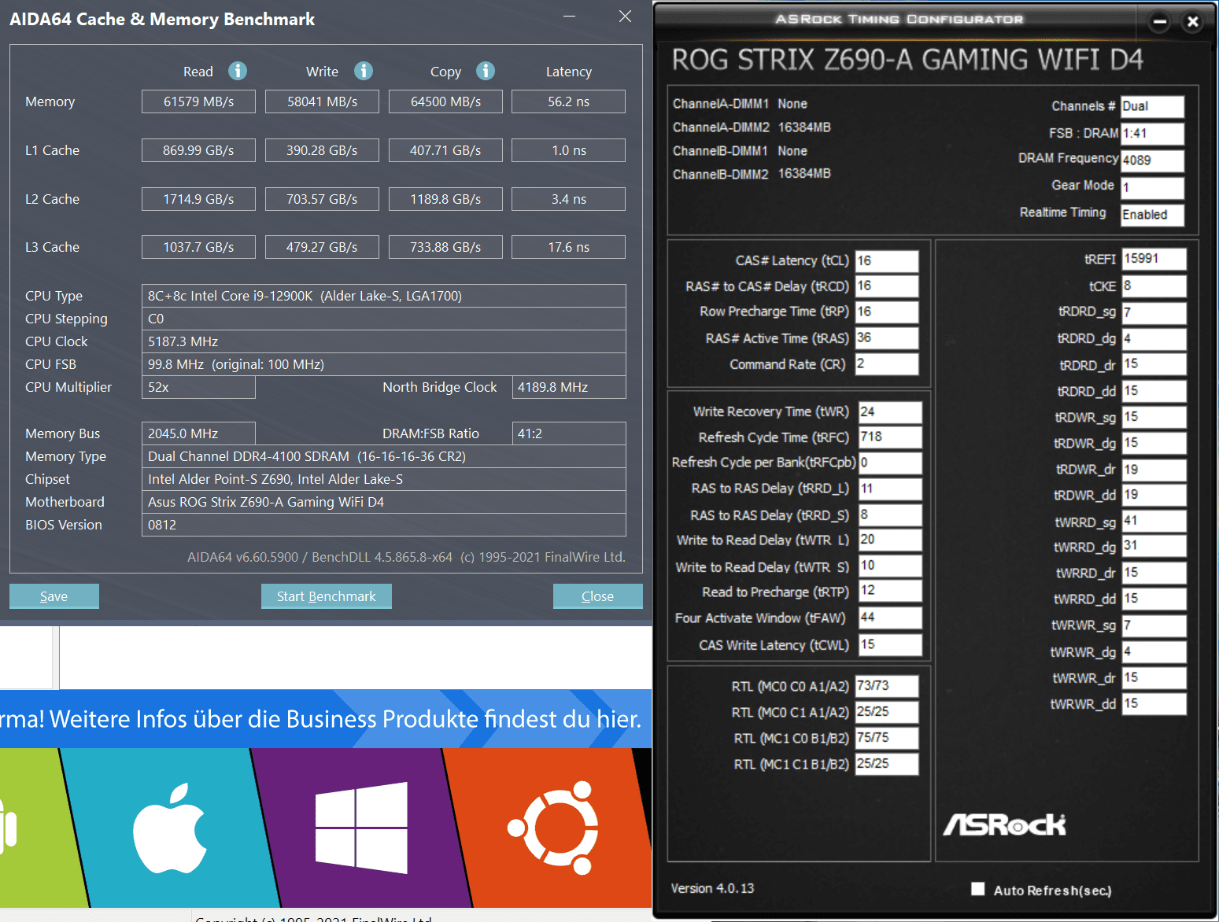Click L3 Cache Latency value 17.6 ns

tap(568, 247)
